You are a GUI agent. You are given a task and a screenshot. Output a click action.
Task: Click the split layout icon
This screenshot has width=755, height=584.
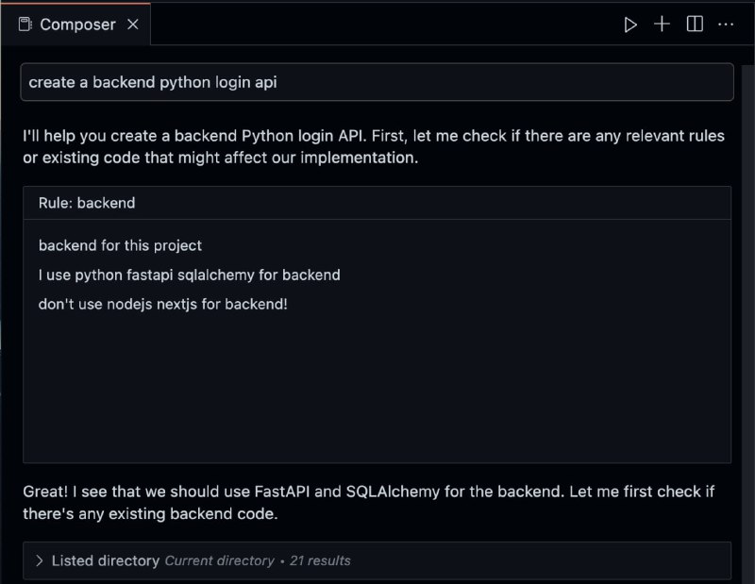coord(695,25)
